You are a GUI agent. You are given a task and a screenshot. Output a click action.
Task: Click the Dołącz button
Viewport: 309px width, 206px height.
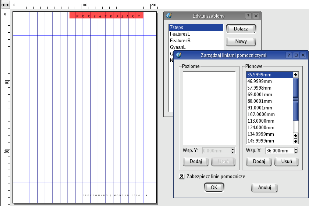pyautogui.click(x=241, y=29)
